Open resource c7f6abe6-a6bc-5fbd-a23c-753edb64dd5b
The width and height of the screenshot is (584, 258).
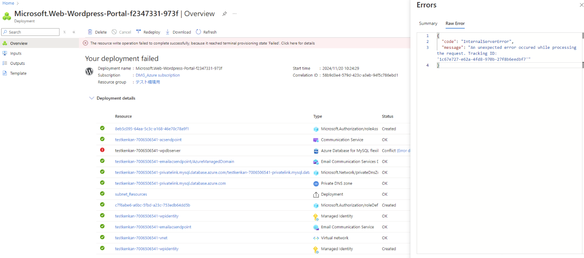click(152, 205)
